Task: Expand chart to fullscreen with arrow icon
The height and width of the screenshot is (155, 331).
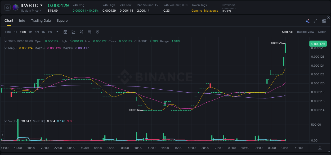Action: [x=315, y=21]
